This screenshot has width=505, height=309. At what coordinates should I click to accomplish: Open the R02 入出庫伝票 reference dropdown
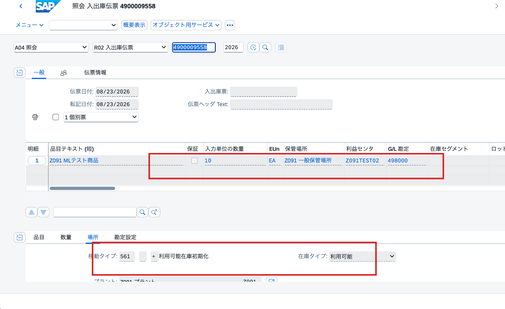tap(130, 47)
